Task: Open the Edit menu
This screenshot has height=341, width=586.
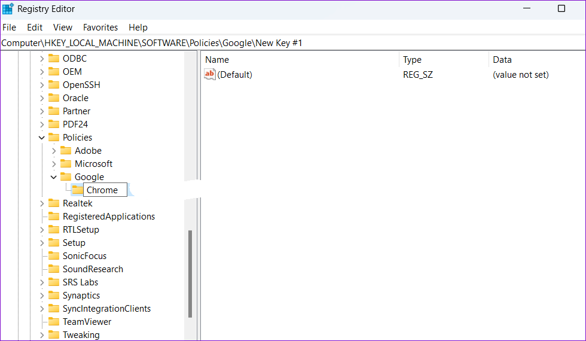Action: coord(35,28)
